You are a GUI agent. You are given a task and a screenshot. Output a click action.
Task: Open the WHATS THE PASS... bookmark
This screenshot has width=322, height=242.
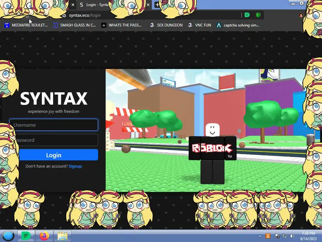click(x=121, y=25)
